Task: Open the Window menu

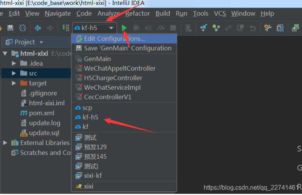Action: click(x=243, y=14)
